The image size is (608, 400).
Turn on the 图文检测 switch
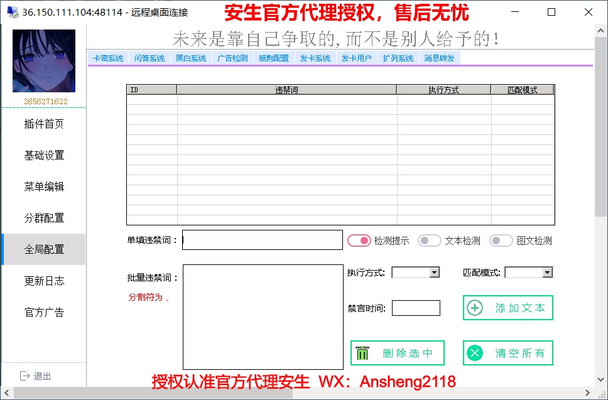click(x=501, y=241)
